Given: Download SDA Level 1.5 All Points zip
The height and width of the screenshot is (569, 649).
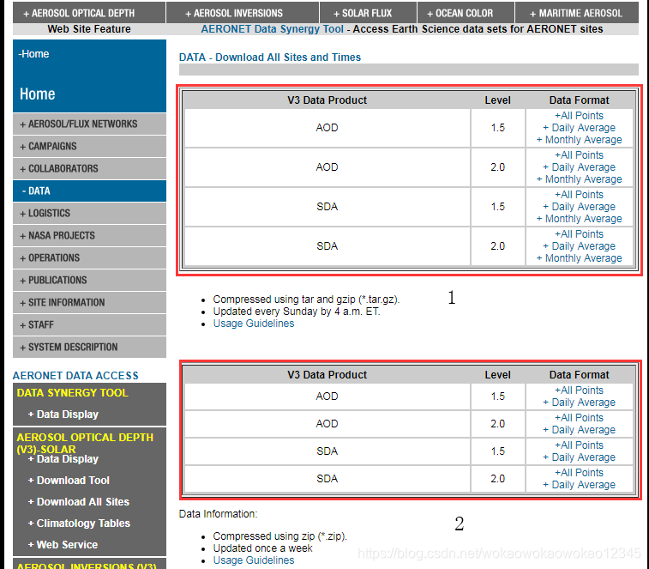Looking at the screenshot, I should tap(579, 445).
